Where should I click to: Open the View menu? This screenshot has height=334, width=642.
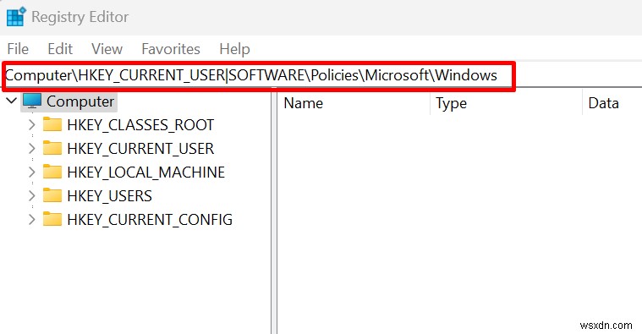tap(107, 49)
